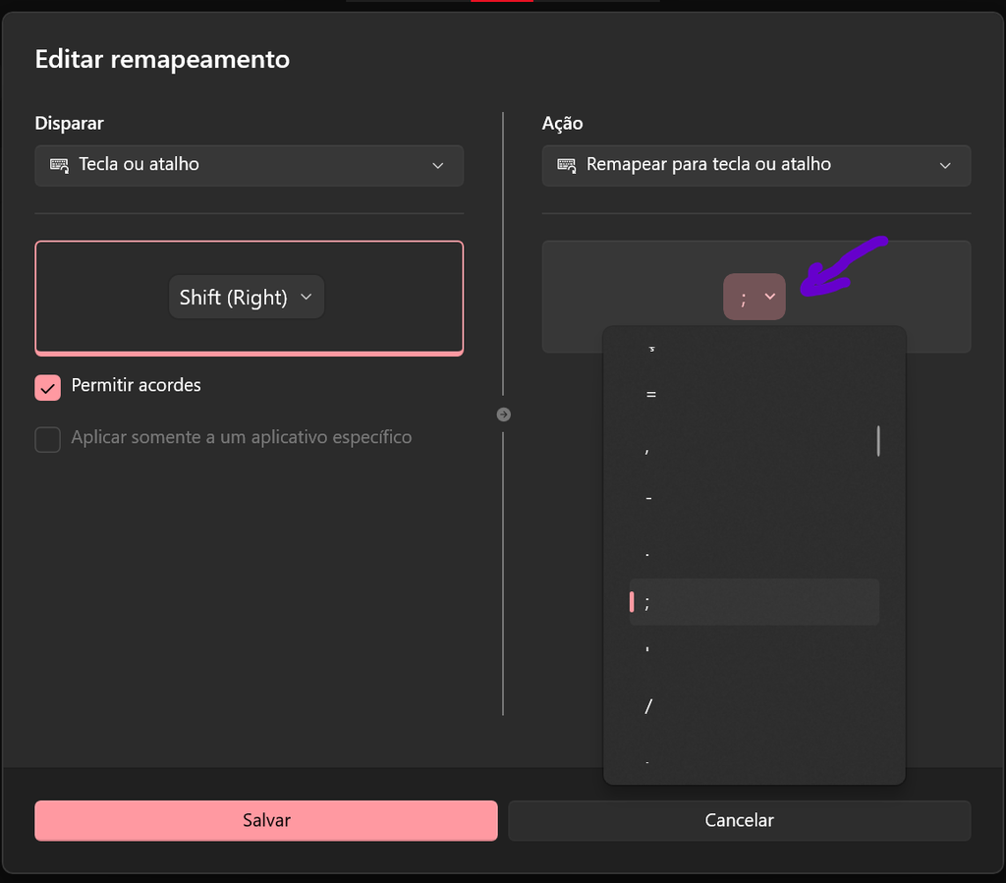Viewport: 1006px width, 883px height.
Task: Open the 'Remapear para tecla ou atalho' action dropdown
Action: click(755, 165)
